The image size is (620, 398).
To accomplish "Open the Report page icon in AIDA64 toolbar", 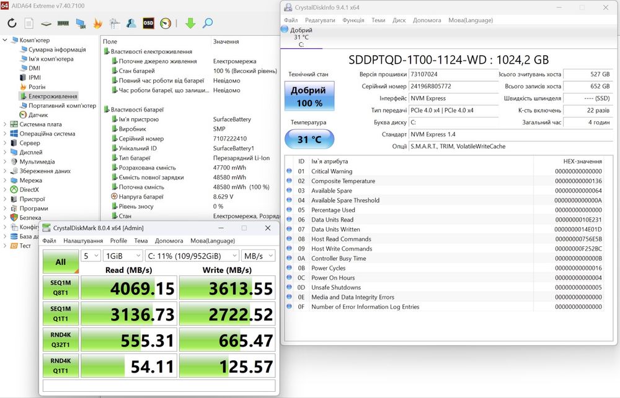I will point(29,24).
